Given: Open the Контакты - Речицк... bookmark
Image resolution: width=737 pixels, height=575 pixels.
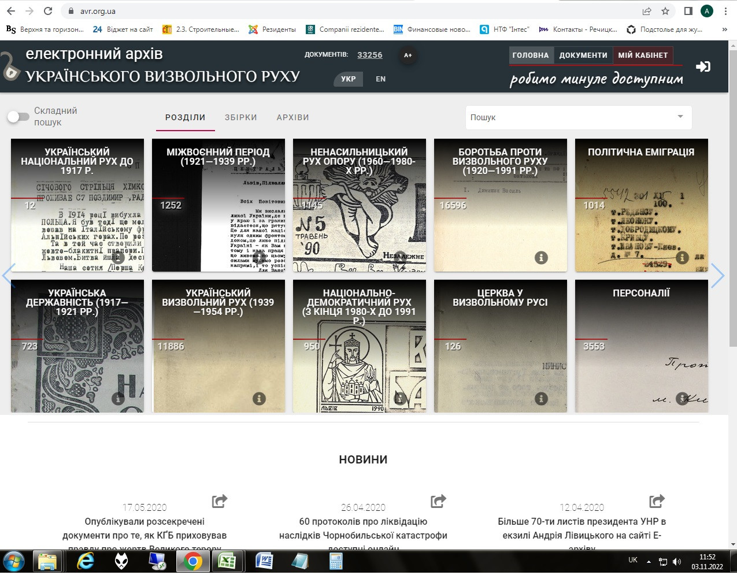Looking at the screenshot, I should [578, 29].
